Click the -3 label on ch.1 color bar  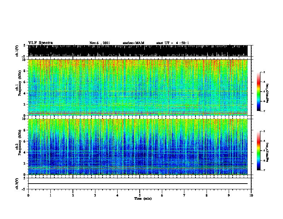[264, 72]
